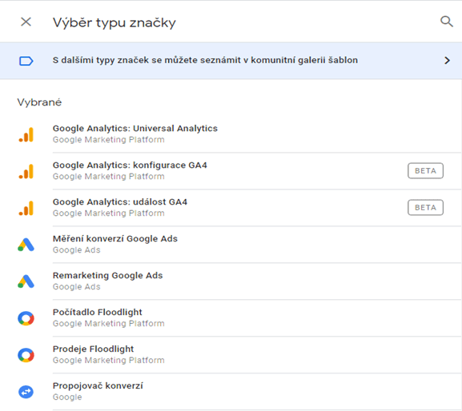The width and height of the screenshot is (462, 411).
Task: Click Propojovač konverzí blue arrows icon
Action: pos(26,392)
